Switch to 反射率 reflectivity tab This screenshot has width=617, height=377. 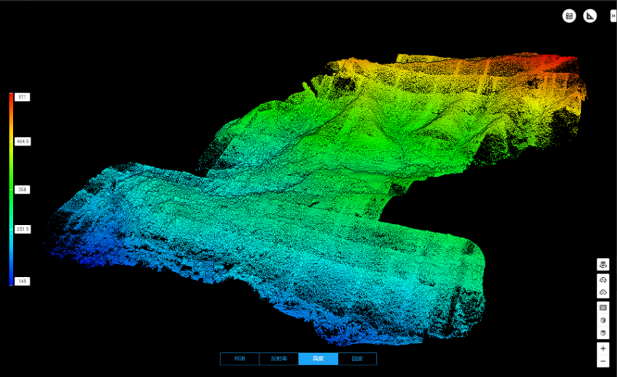(278, 359)
